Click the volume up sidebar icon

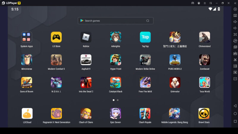(235, 22)
